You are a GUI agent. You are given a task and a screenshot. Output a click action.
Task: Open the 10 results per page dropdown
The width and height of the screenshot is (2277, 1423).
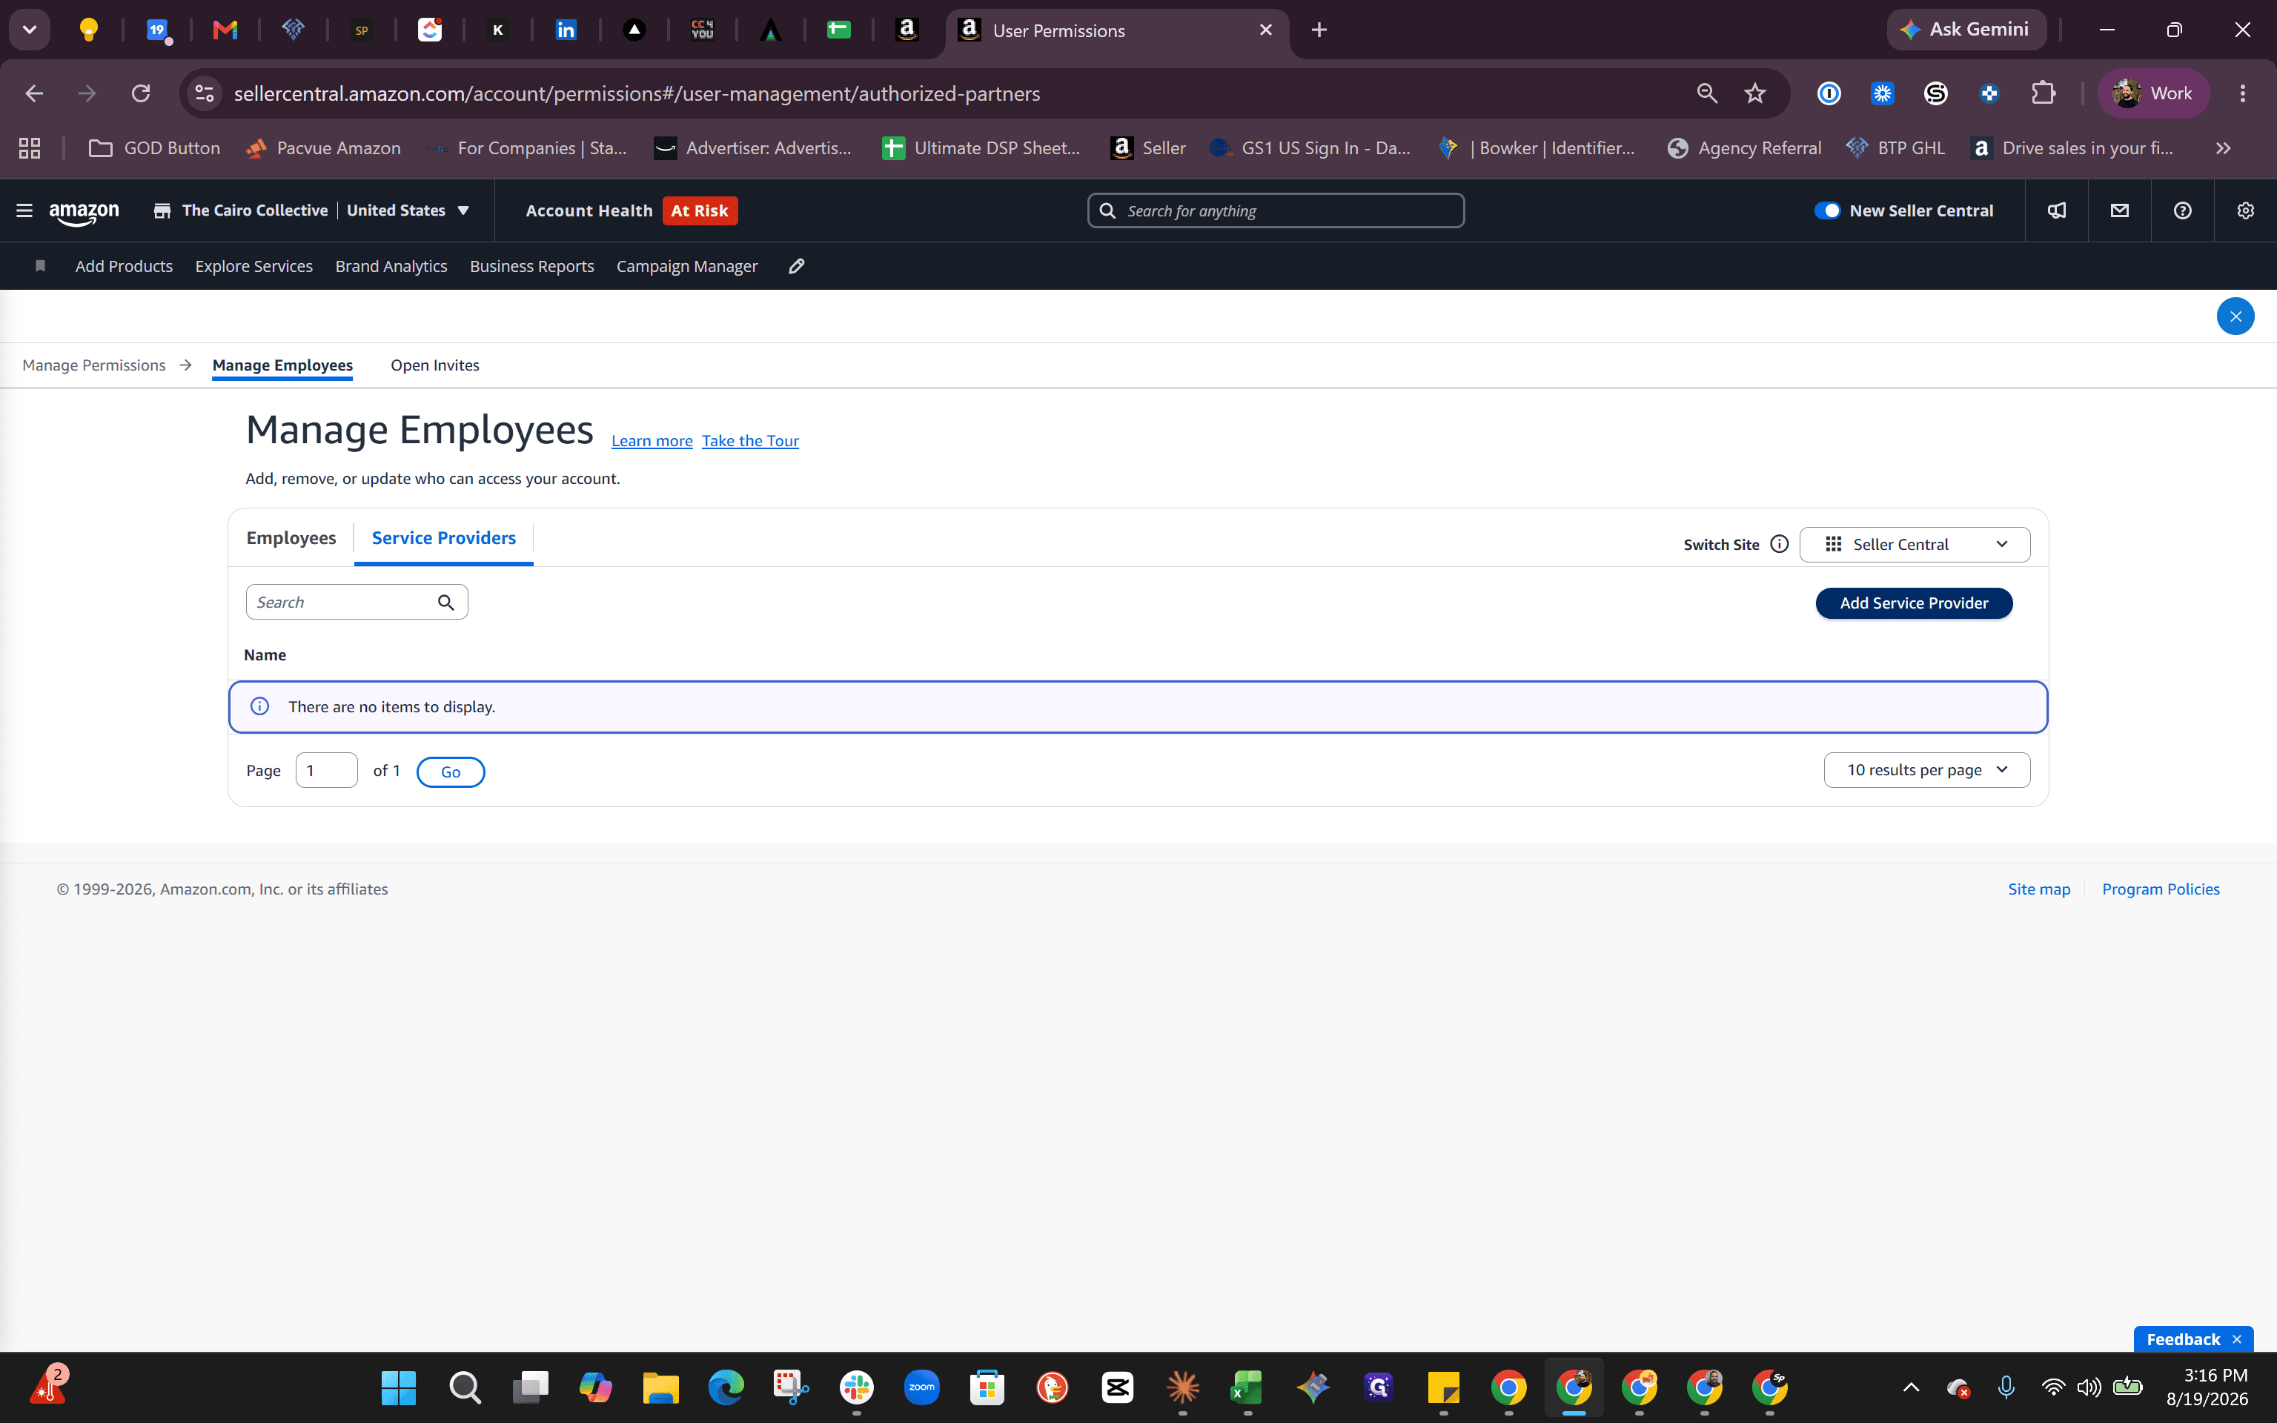tap(1927, 770)
